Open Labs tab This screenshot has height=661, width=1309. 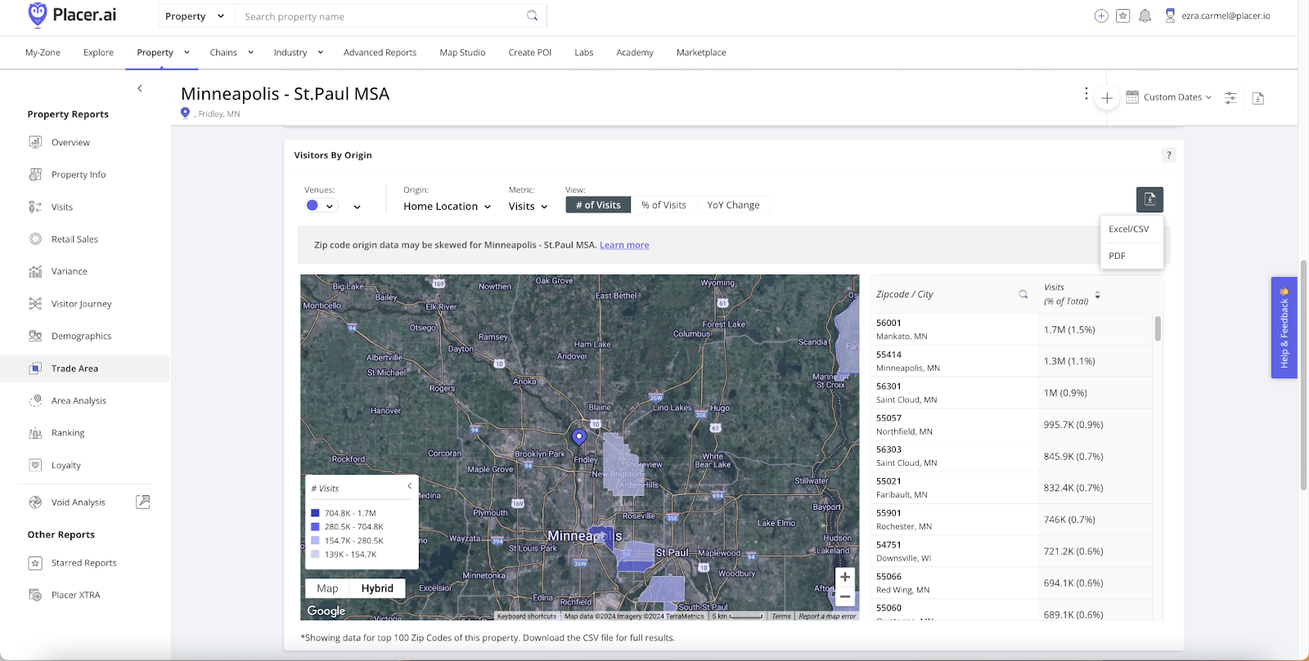[x=584, y=52]
